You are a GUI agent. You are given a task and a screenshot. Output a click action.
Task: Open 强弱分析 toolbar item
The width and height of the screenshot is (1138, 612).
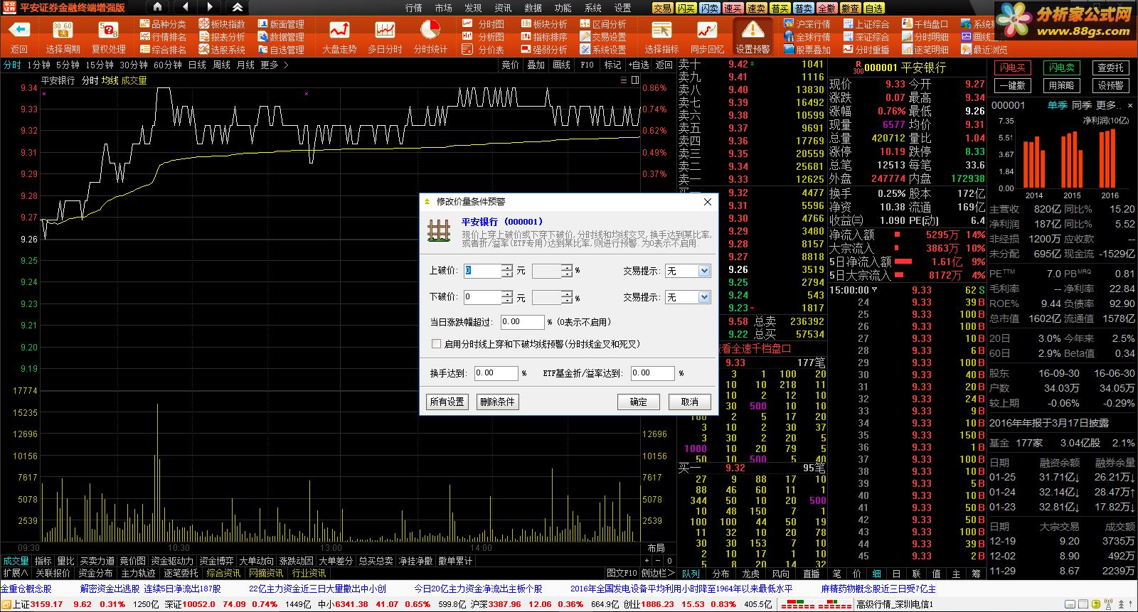[x=544, y=50]
